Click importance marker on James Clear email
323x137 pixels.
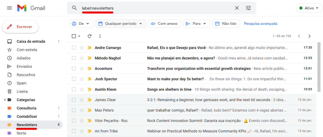pos(89,100)
